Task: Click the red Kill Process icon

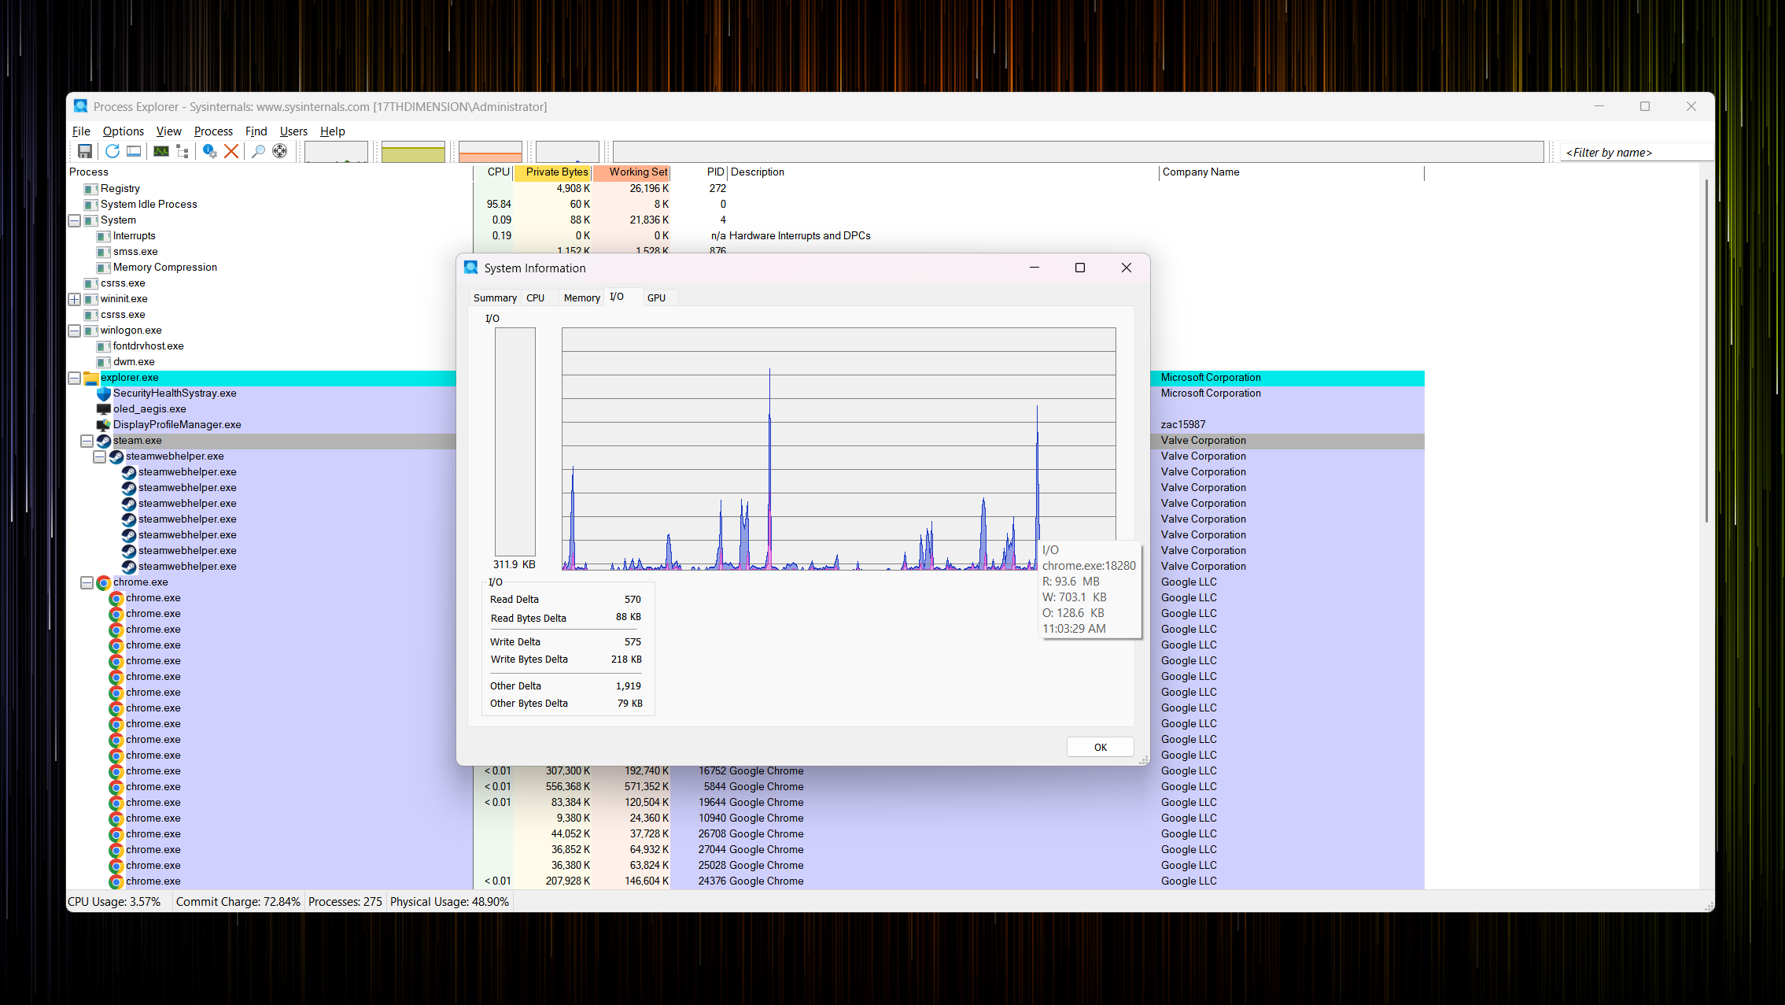Action: tap(231, 151)
